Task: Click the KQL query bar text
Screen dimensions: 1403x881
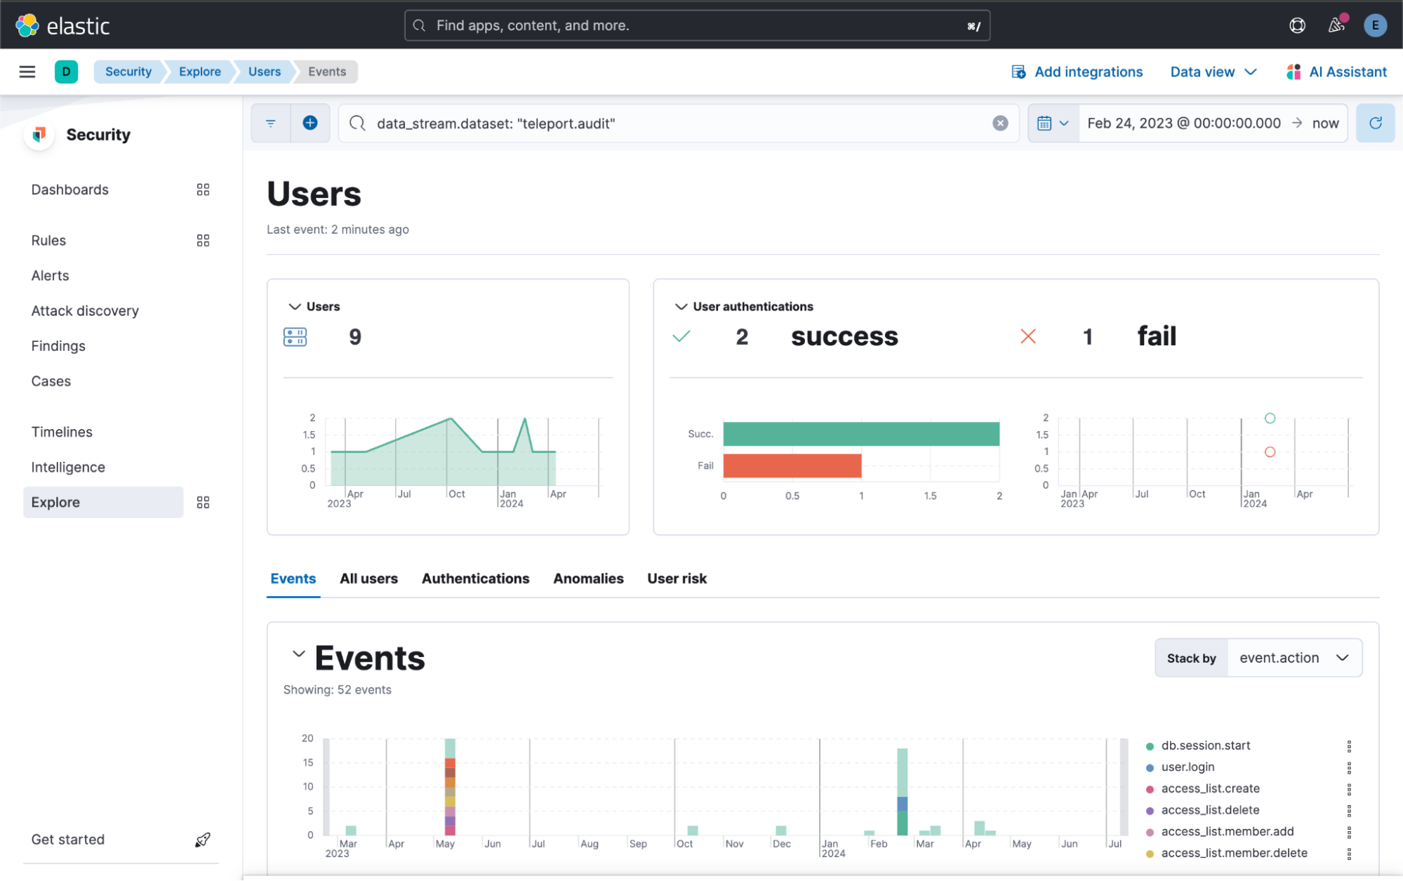Action: click(496, 124)
